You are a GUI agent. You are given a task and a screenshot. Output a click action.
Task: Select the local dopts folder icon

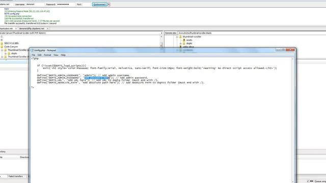[9, 53]
